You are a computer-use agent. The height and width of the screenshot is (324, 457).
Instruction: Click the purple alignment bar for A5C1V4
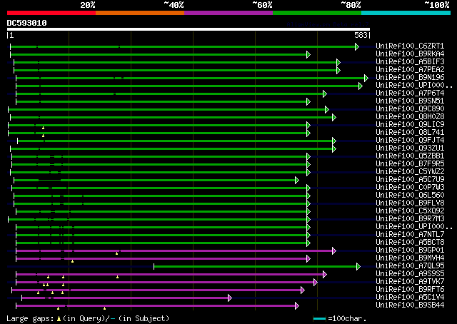tap(125, 298)
